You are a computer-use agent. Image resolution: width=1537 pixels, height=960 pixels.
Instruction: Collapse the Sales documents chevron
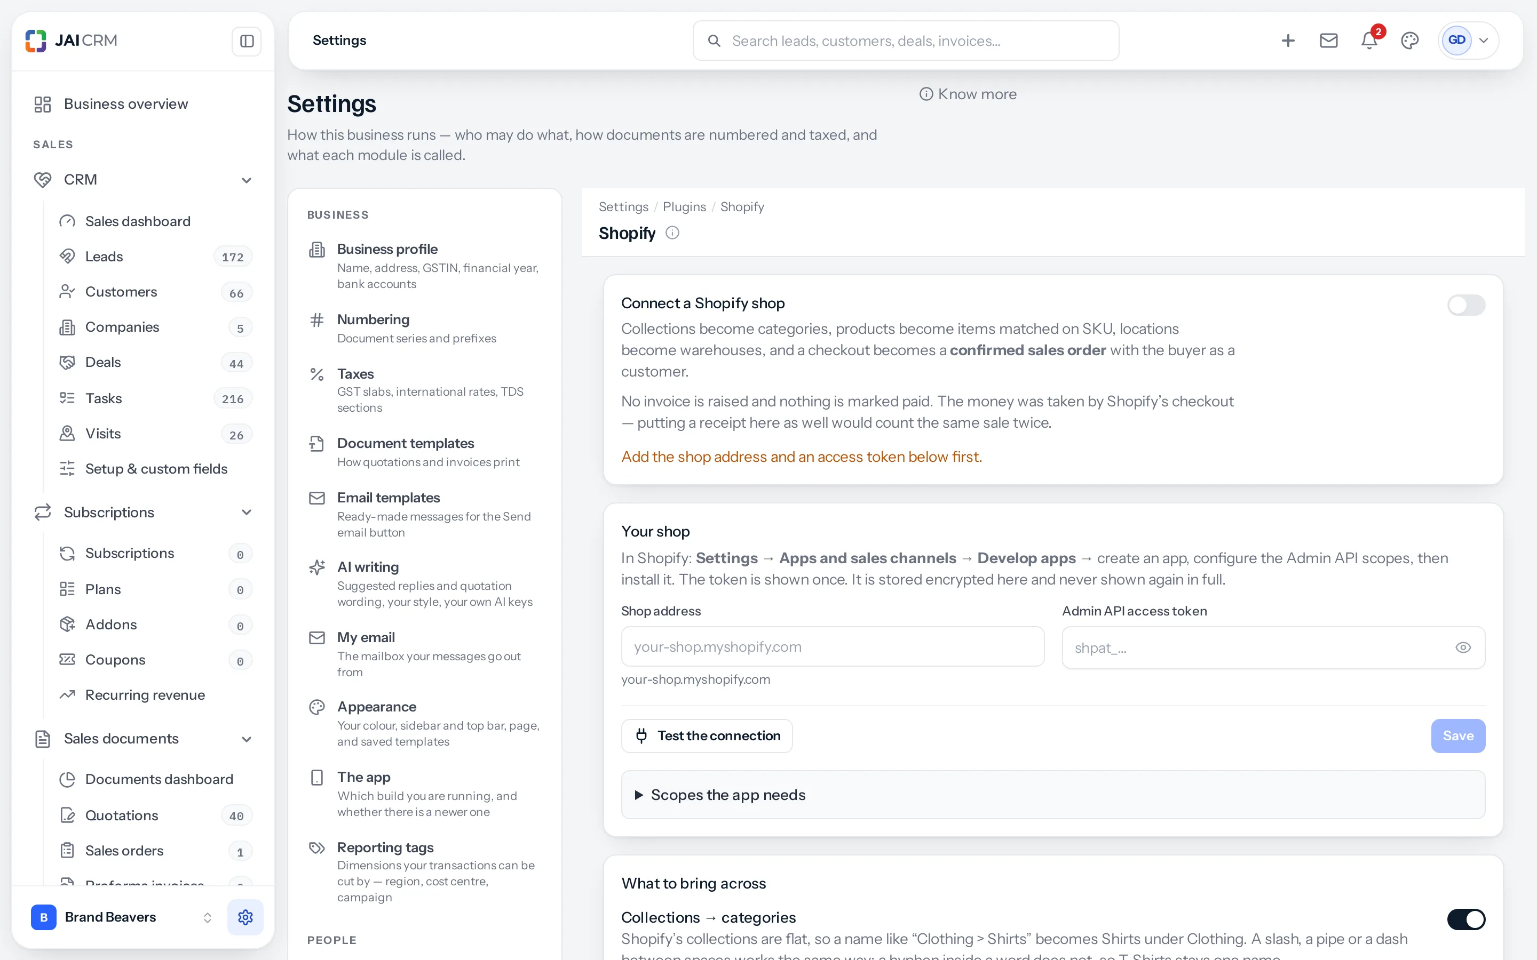tap(247, 739)
